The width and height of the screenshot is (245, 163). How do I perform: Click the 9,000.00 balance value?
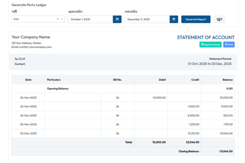pyautogui.click(x=227, y=106)
